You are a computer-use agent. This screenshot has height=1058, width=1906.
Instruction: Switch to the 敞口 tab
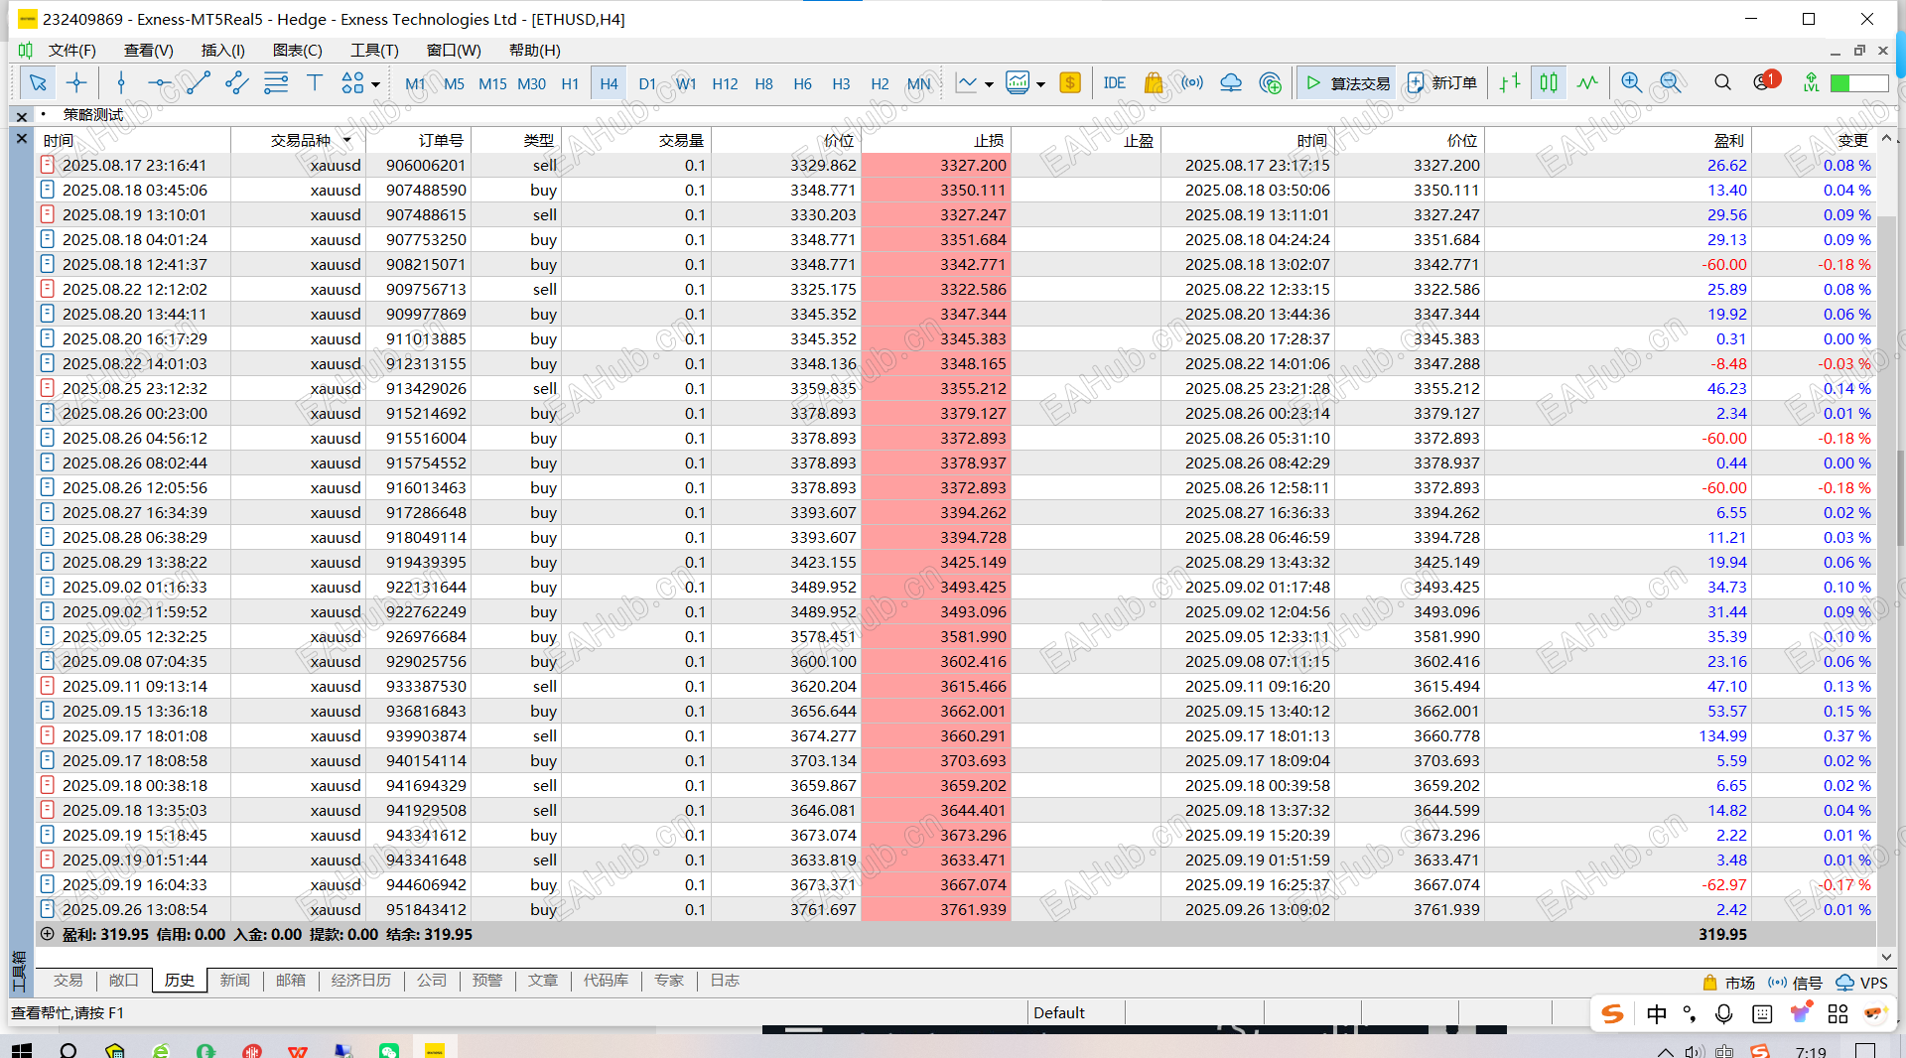(123, 981)
